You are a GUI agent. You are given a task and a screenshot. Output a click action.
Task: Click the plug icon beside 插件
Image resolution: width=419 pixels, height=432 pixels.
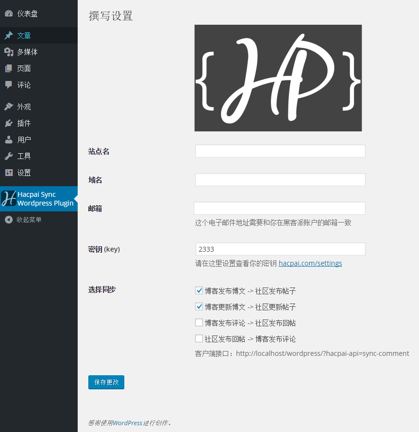[9, 124]
